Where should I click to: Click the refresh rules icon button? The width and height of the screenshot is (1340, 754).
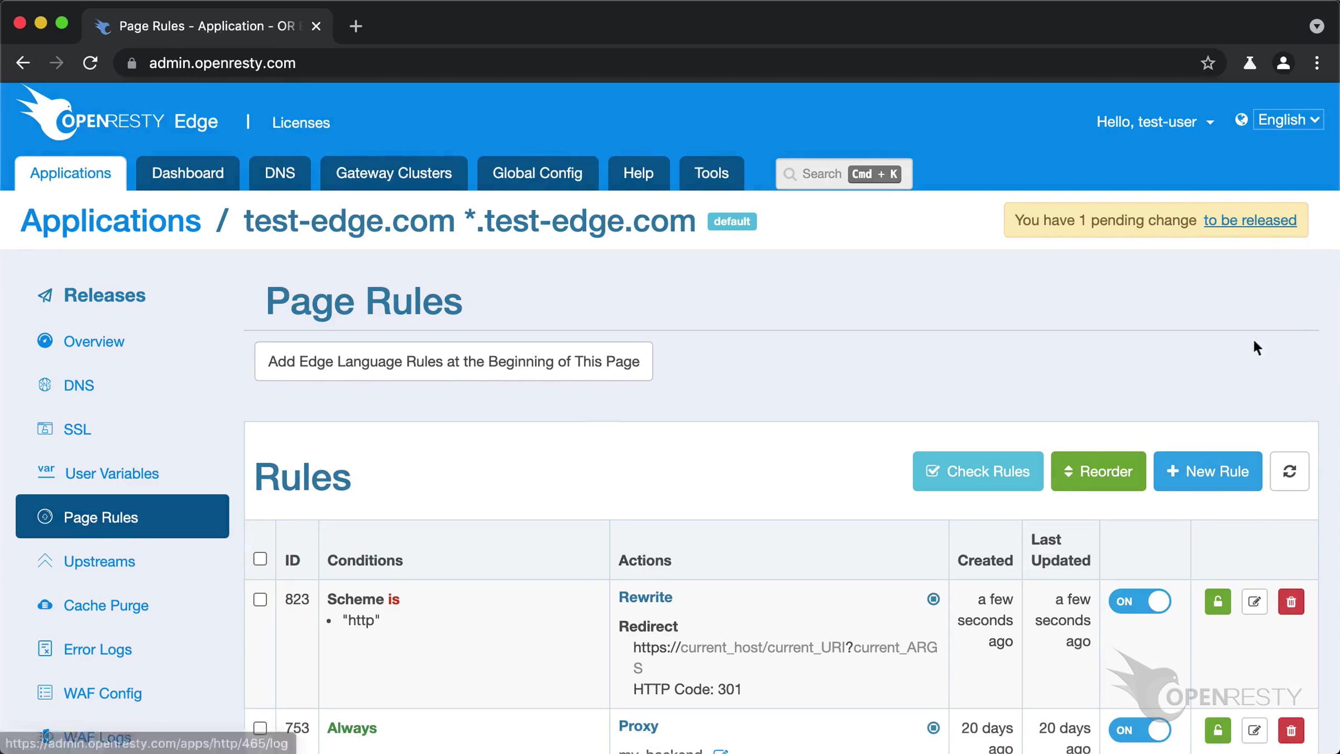pos(1289,471)
